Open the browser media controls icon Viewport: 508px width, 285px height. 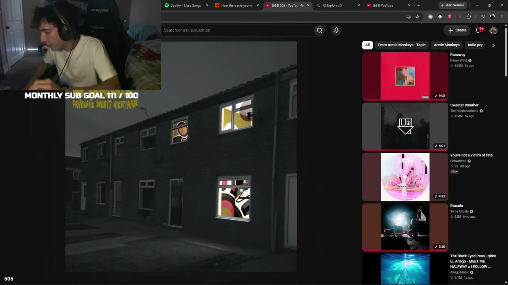pyautogui.click(x=483, y=17)
